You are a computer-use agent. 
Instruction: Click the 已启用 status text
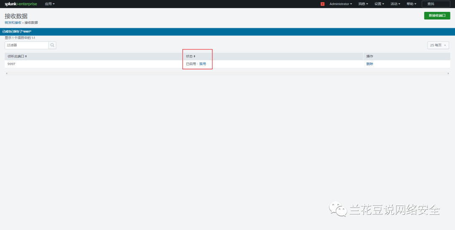point(191,64)
